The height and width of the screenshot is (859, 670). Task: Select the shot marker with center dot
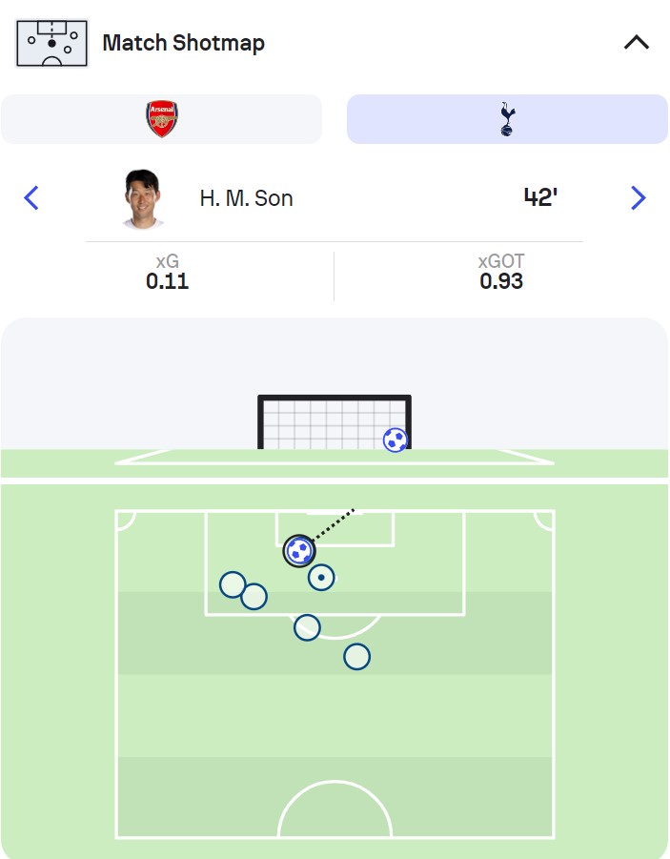click(321, 577)
